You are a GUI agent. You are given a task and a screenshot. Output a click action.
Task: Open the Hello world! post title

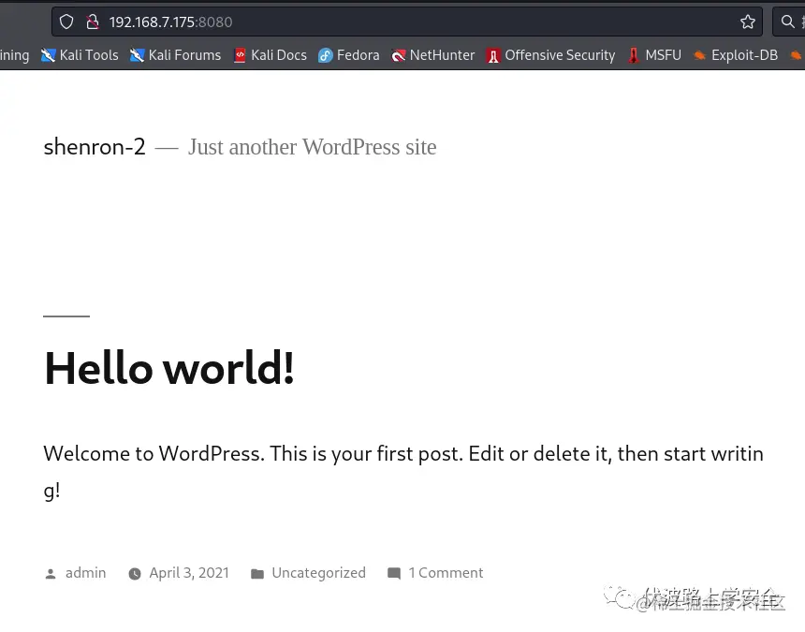pyautogui.click(x=169, y=368)
